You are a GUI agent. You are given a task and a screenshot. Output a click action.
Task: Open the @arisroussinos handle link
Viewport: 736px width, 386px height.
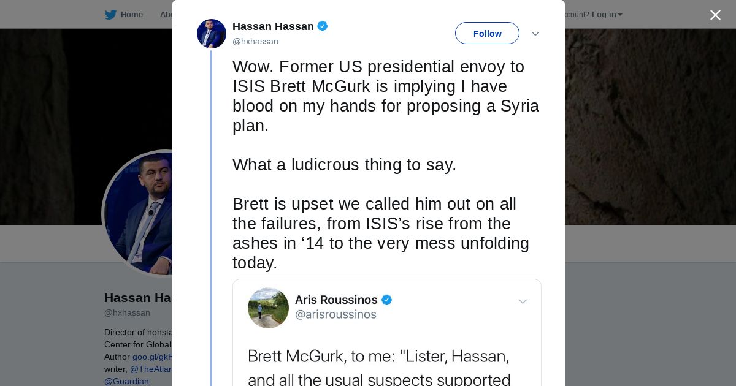pos(335,315)
